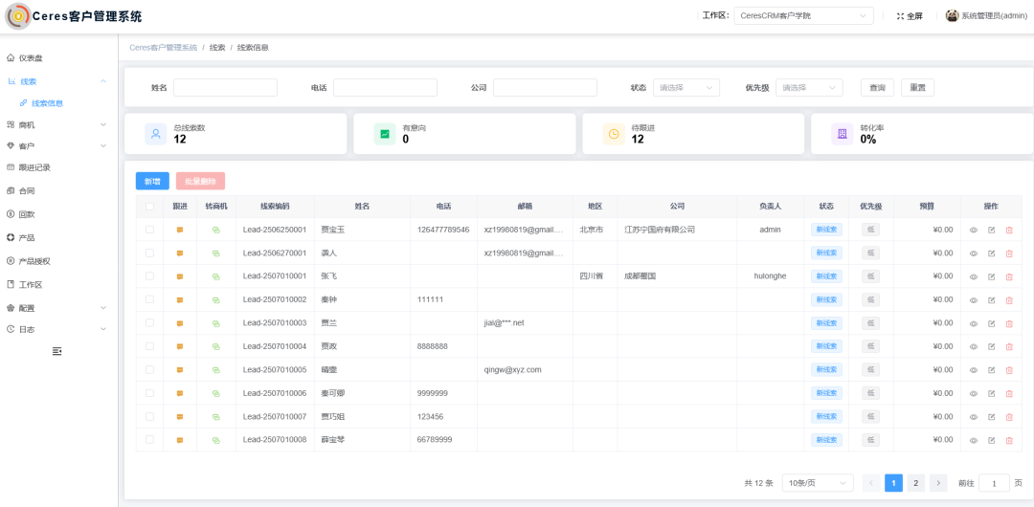Open the 优先级 priority filter dropdown
Screen dimensions: 1034x507
pos(809,88)
